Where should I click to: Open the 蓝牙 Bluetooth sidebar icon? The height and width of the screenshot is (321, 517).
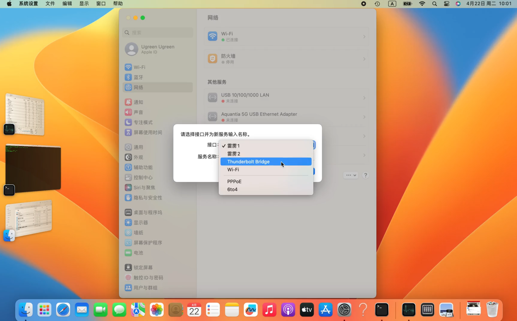point(128,77)
